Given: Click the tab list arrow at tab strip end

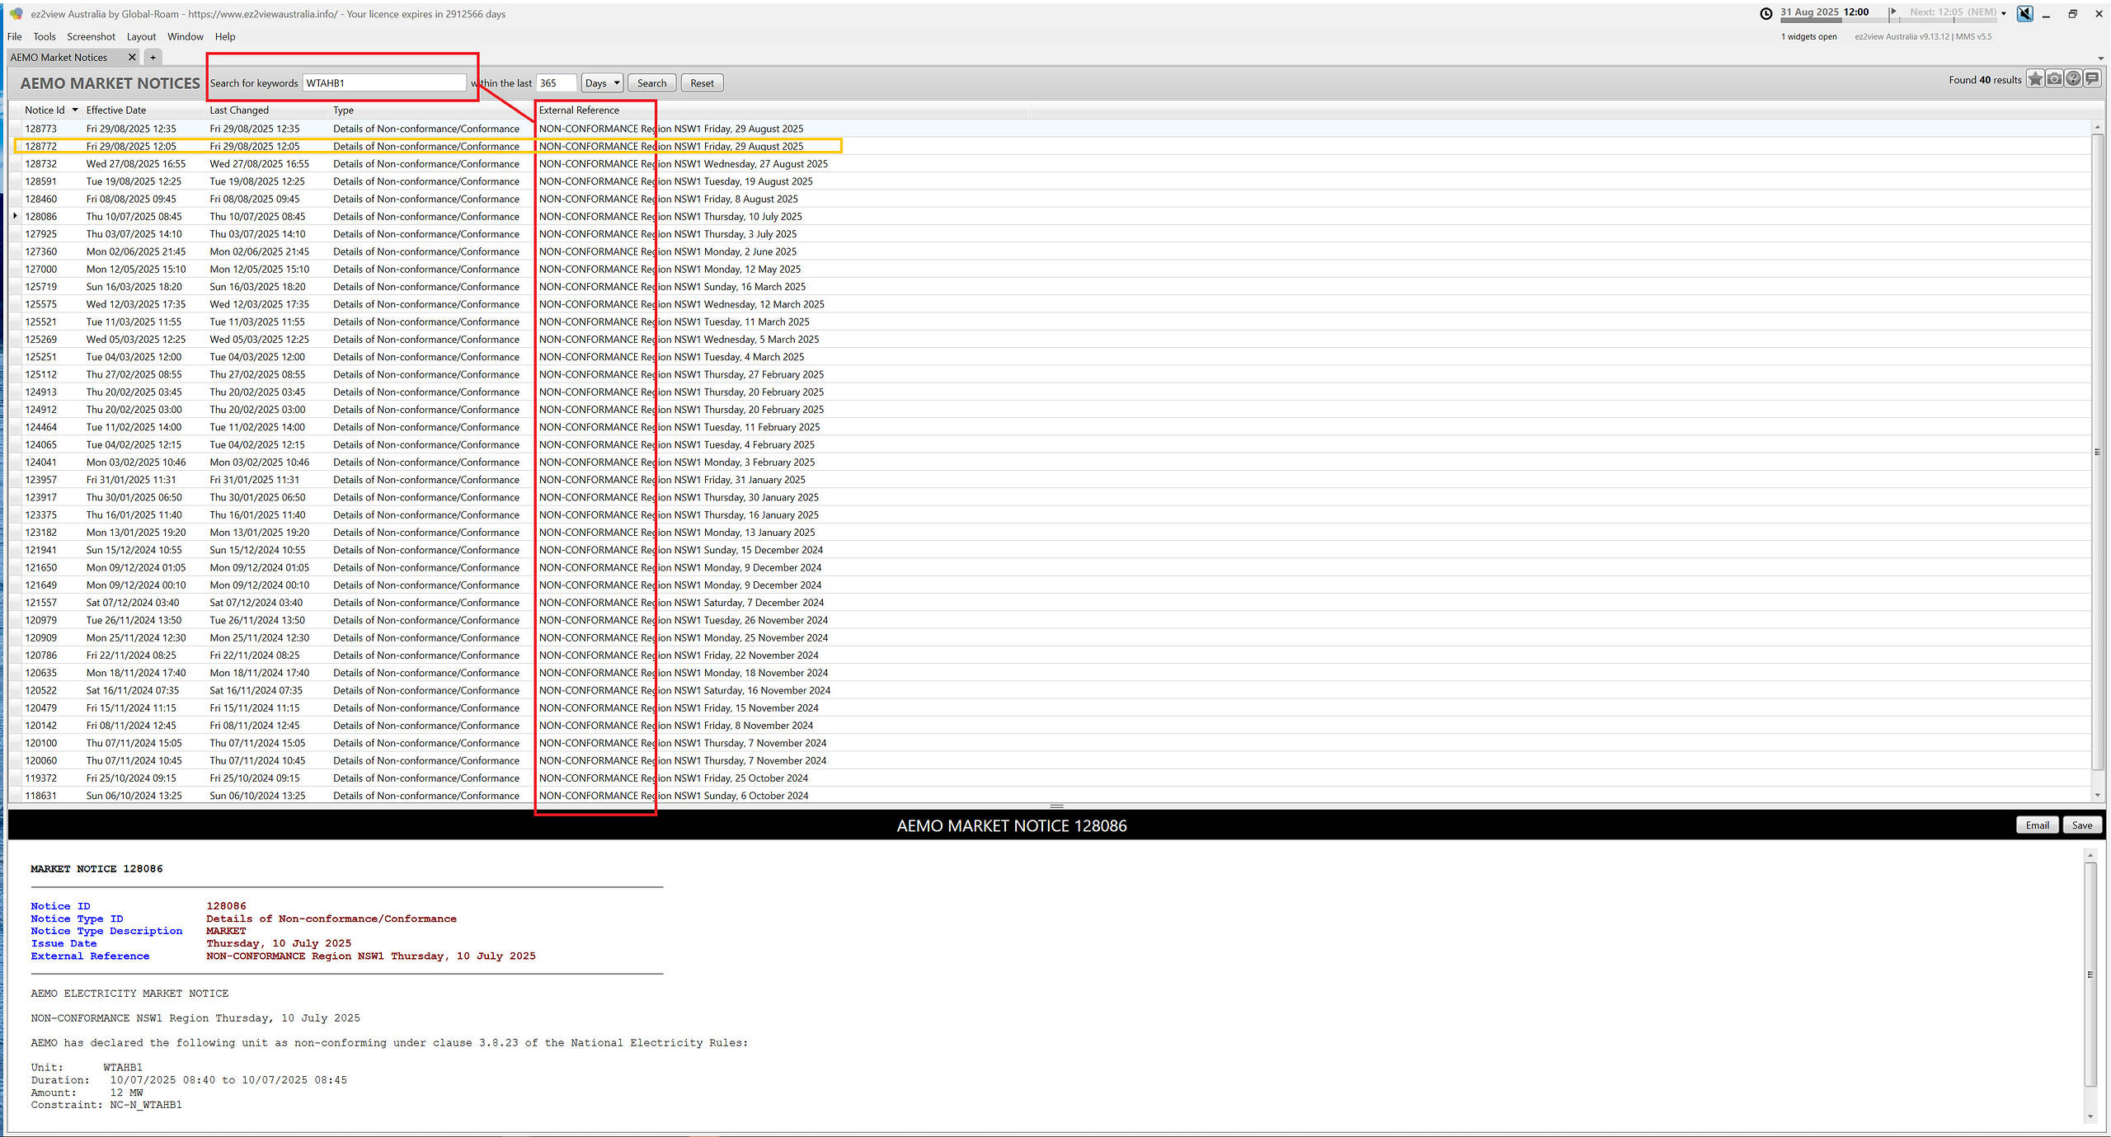Looking at the screenshot, I should click(x=2100, y=59).
